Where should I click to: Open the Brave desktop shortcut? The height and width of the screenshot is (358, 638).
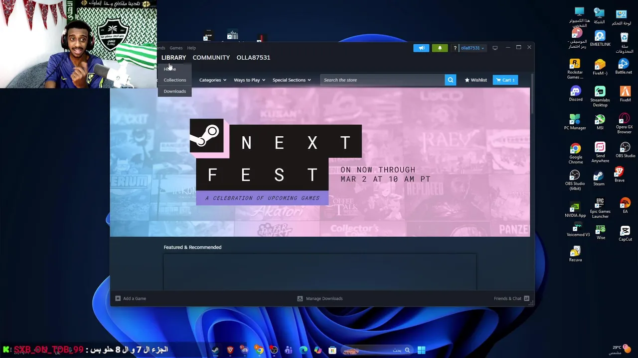coord(619,175)
